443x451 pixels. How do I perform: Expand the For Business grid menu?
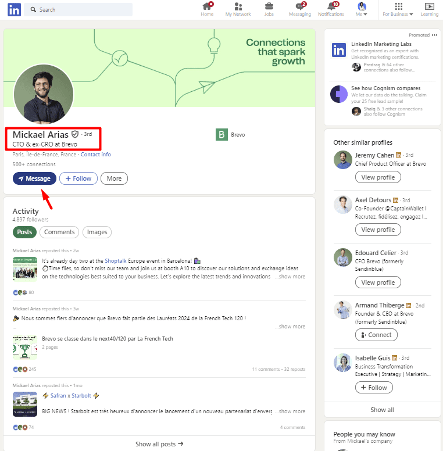pos(398,9)
